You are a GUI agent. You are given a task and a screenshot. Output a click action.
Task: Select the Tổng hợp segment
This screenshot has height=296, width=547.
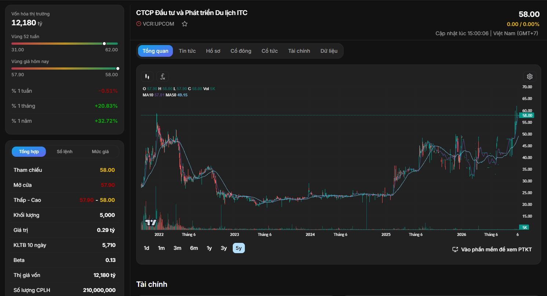pos(29,152)
